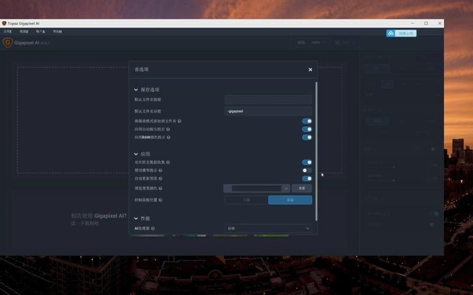Open the 预览背景颜色 color dropdown
473x295 pixels.
(x=257, y=188)
